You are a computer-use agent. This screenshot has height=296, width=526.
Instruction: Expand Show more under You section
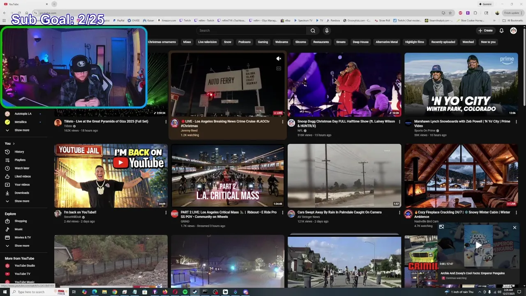pyautogui.click(x=23, y=201)
